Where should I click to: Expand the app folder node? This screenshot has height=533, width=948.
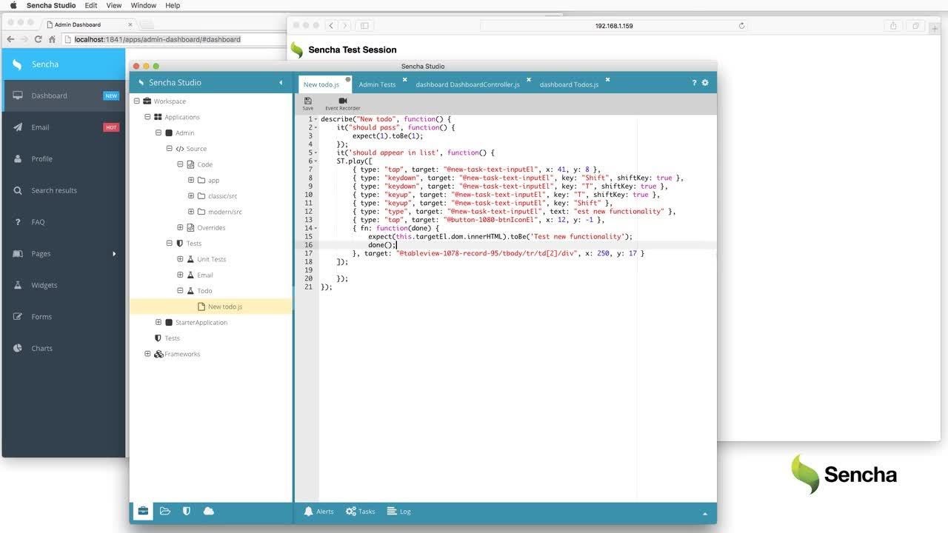(x=191, y=181)
